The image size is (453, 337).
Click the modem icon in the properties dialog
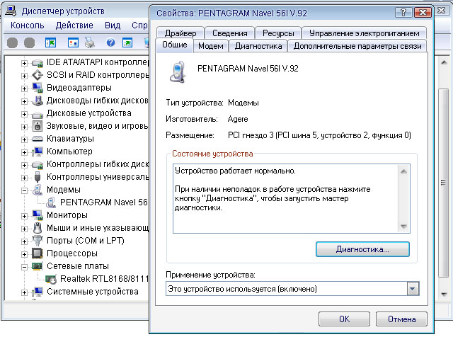click(178, 72)
